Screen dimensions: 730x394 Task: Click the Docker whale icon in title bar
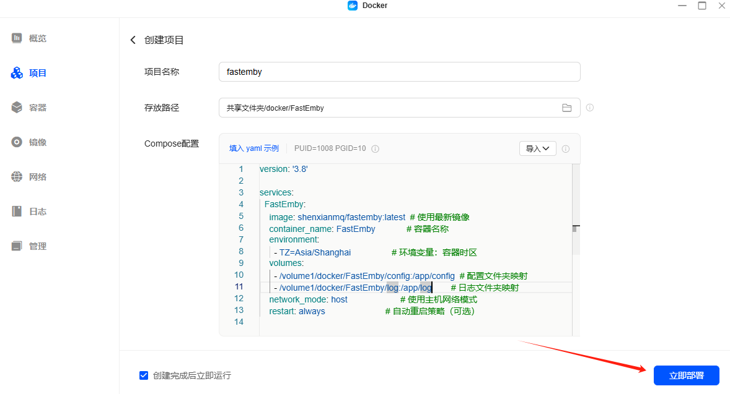point(353,6)
